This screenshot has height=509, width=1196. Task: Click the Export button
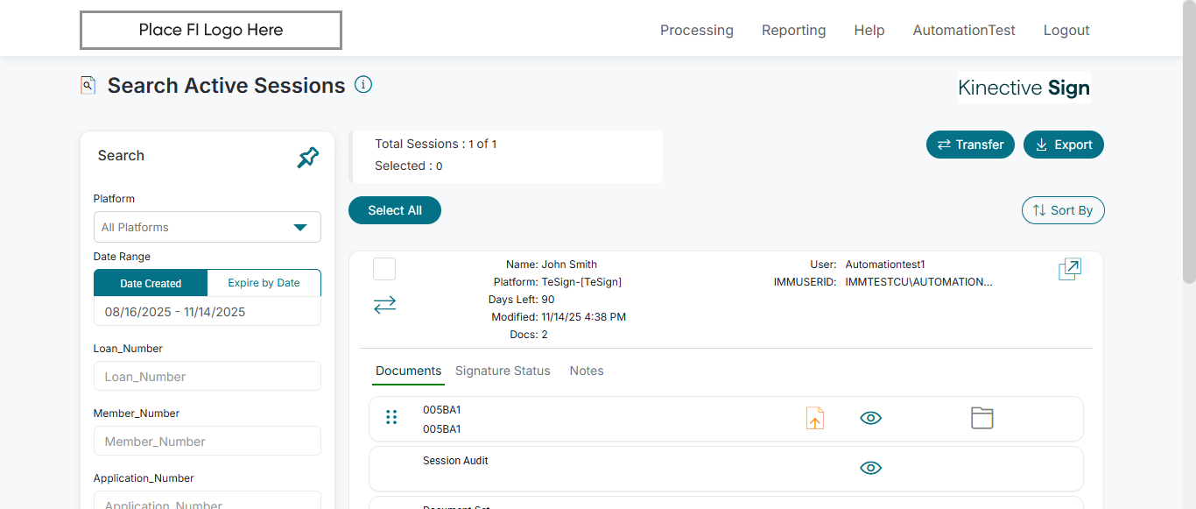pos(1063,145)
